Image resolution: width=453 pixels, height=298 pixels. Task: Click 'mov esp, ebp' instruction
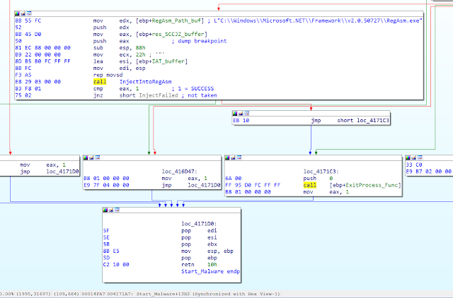207,251
